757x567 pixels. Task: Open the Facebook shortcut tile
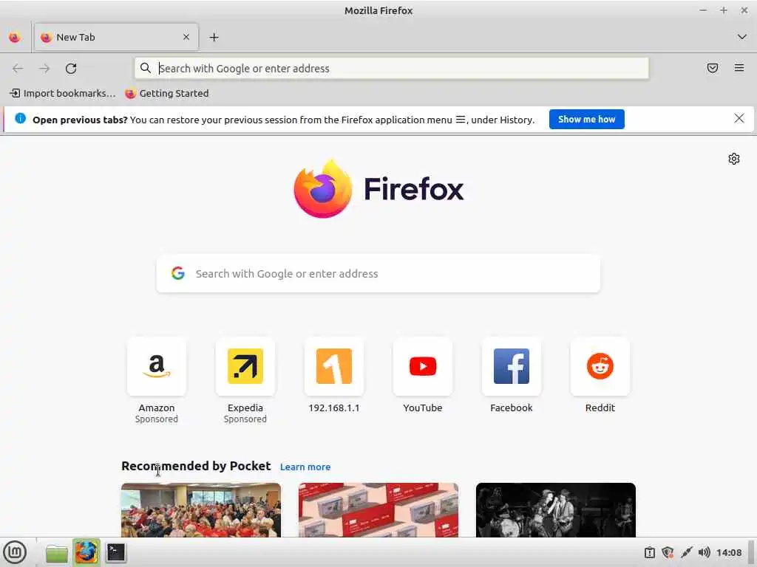512,366
